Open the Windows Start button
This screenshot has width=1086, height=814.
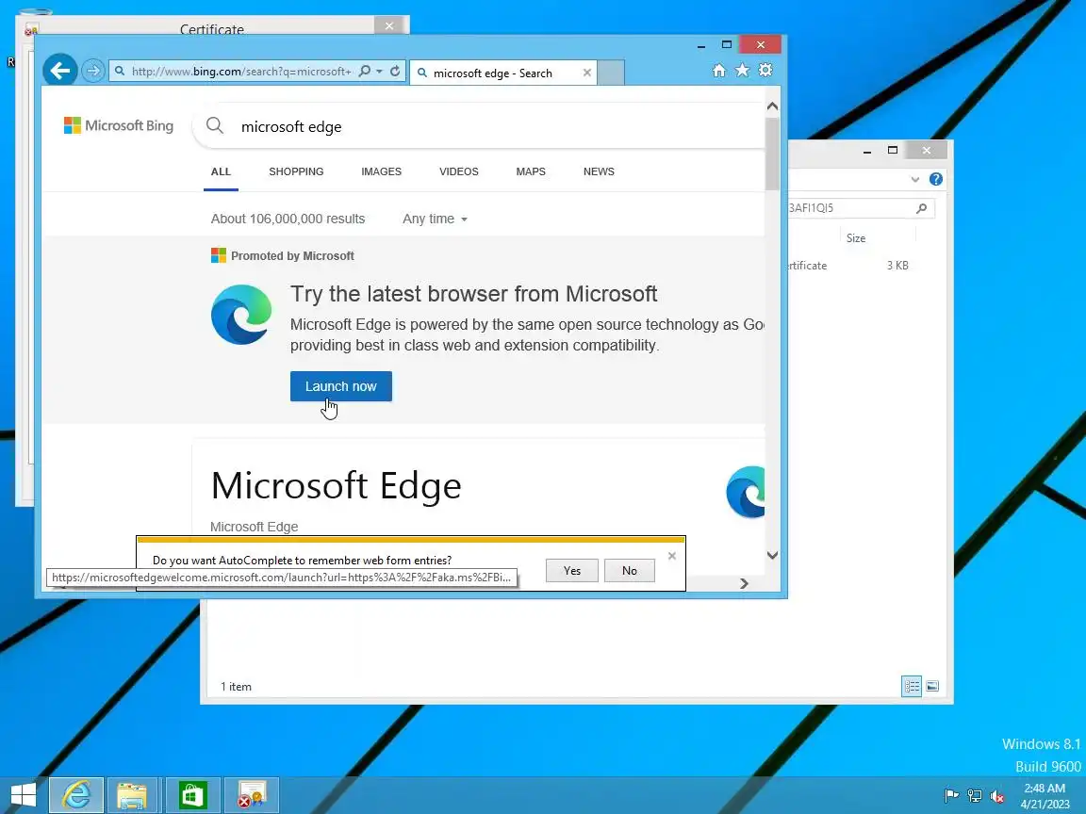pos(24,794)
